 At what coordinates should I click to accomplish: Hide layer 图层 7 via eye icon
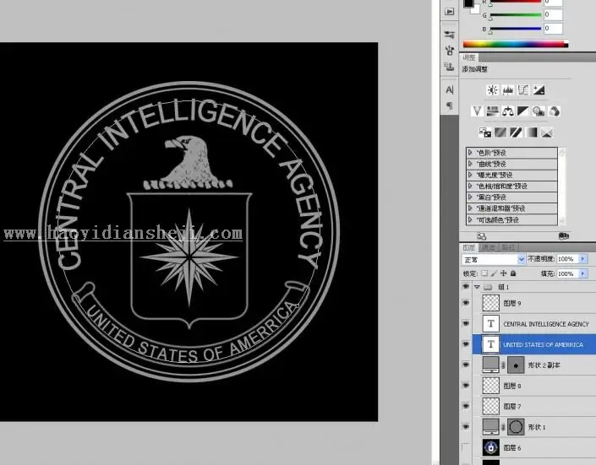click(x=466, y=406)
